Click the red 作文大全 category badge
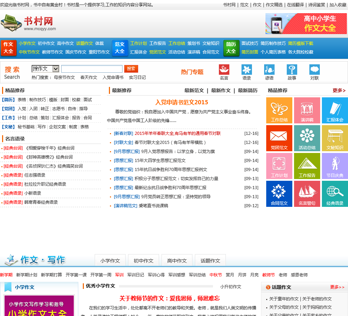The height and width of the screenshot is (316, 348). tap(8, 48)
